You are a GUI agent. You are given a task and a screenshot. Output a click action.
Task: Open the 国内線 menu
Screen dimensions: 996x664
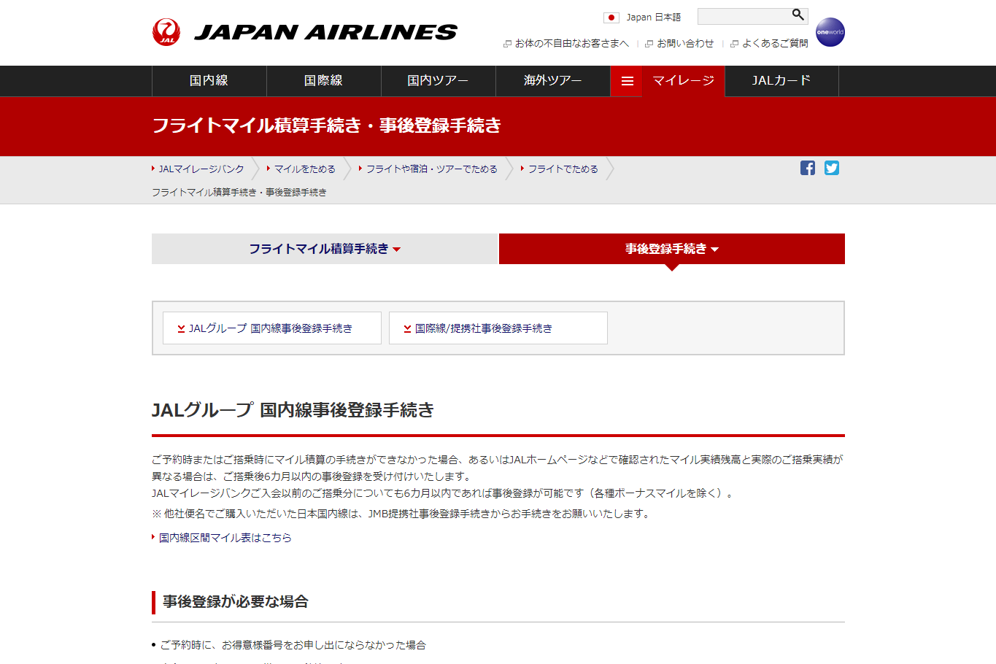click(209, 81)
